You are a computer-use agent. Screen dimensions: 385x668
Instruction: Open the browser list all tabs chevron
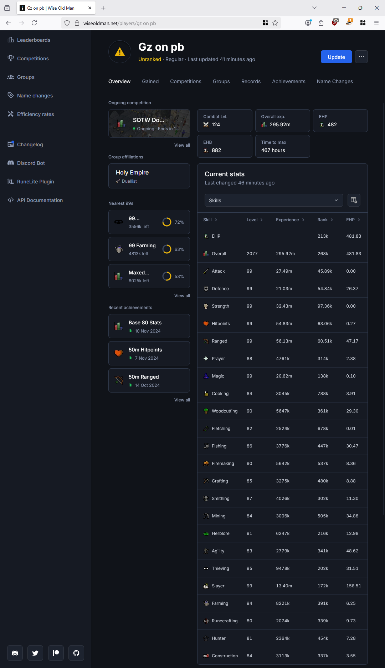point(314,8)
